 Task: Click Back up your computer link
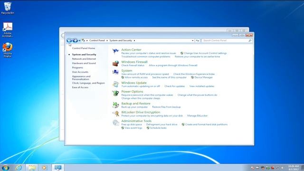click(134, 107)
